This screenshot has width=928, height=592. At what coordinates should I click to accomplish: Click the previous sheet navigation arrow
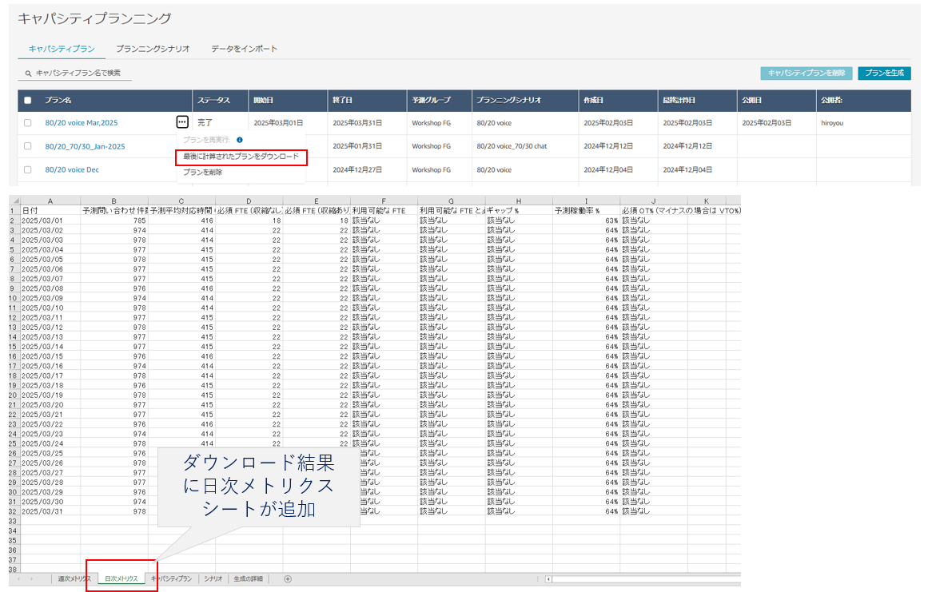tap(18, 578)
